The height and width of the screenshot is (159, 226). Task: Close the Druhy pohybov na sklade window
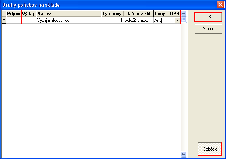coord(220,5)
